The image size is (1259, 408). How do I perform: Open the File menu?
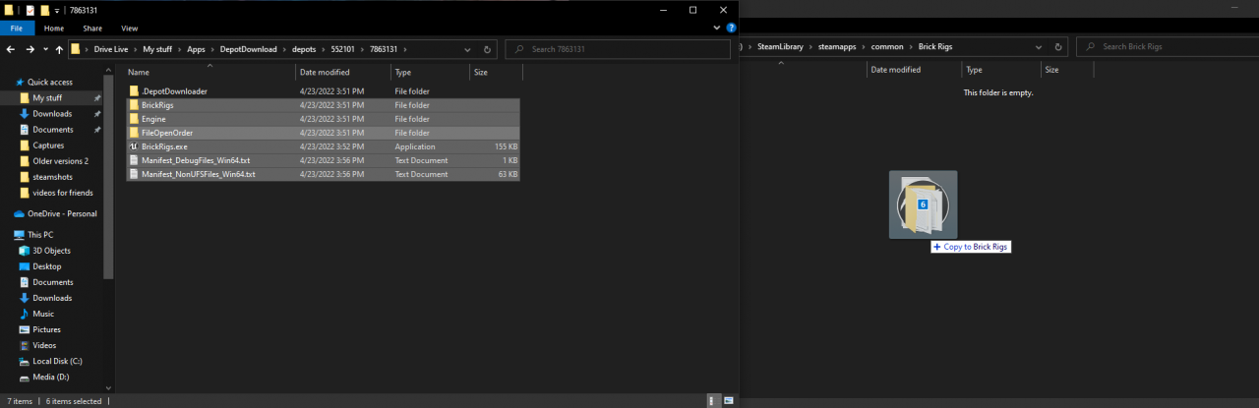pyautogui.click(x=17, y=29)
